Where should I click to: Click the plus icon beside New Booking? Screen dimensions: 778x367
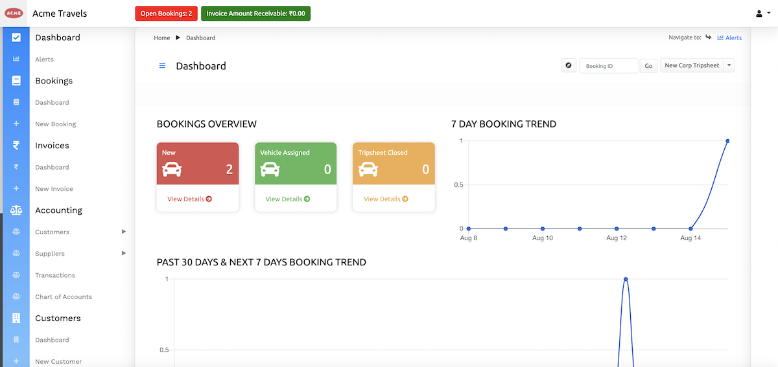click(x=16, y=124)
